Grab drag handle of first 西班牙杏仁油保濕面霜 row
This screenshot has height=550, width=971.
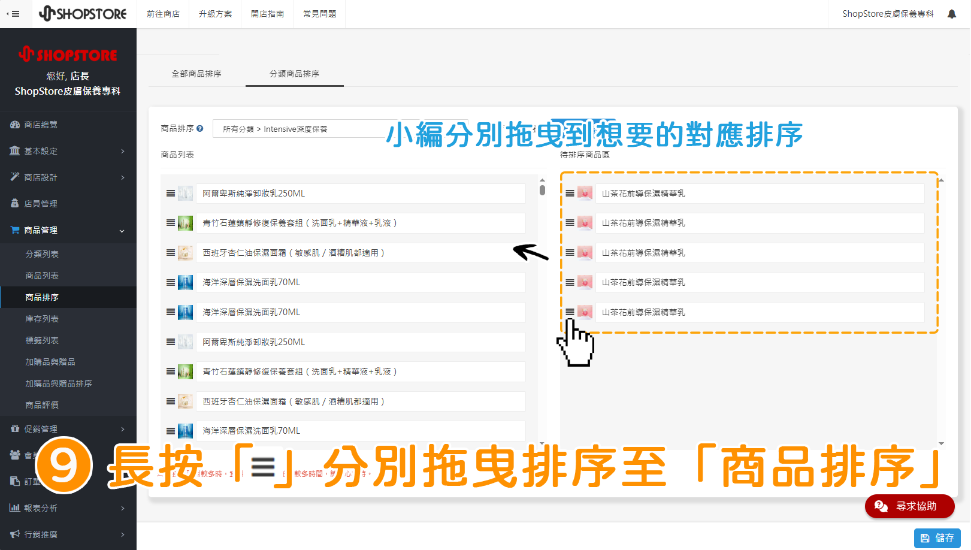171,253
